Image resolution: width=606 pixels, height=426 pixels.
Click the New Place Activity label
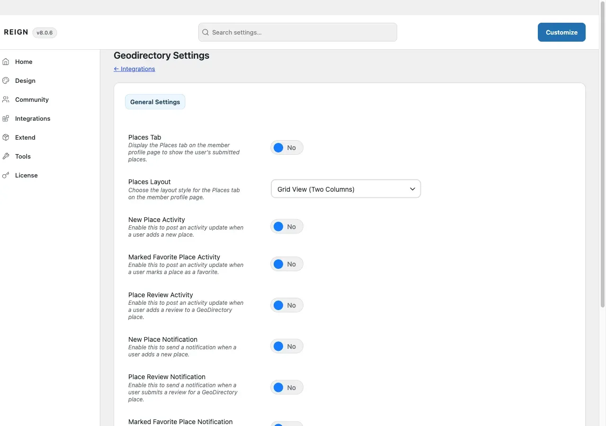[x=157, y=220]
